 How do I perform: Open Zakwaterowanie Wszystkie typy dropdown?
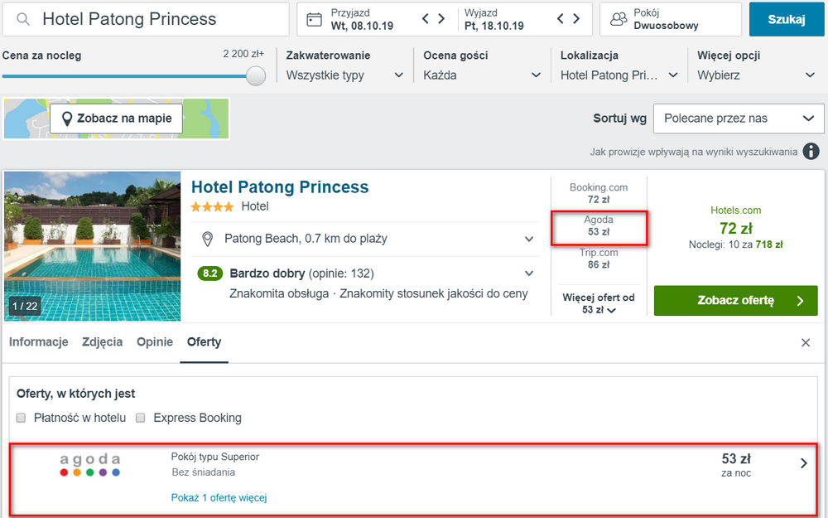(x=344, y=75)
